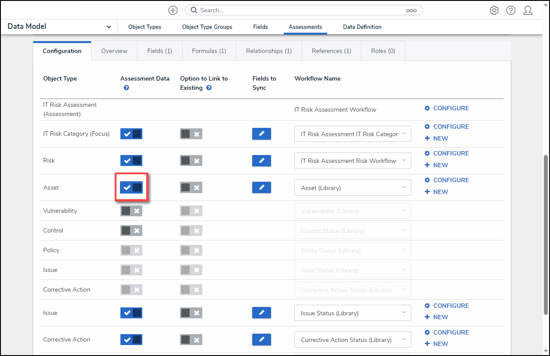Viewport: 550px width, 356px height.
Task: Open the help question mark icon
Action: click(511, 10)
